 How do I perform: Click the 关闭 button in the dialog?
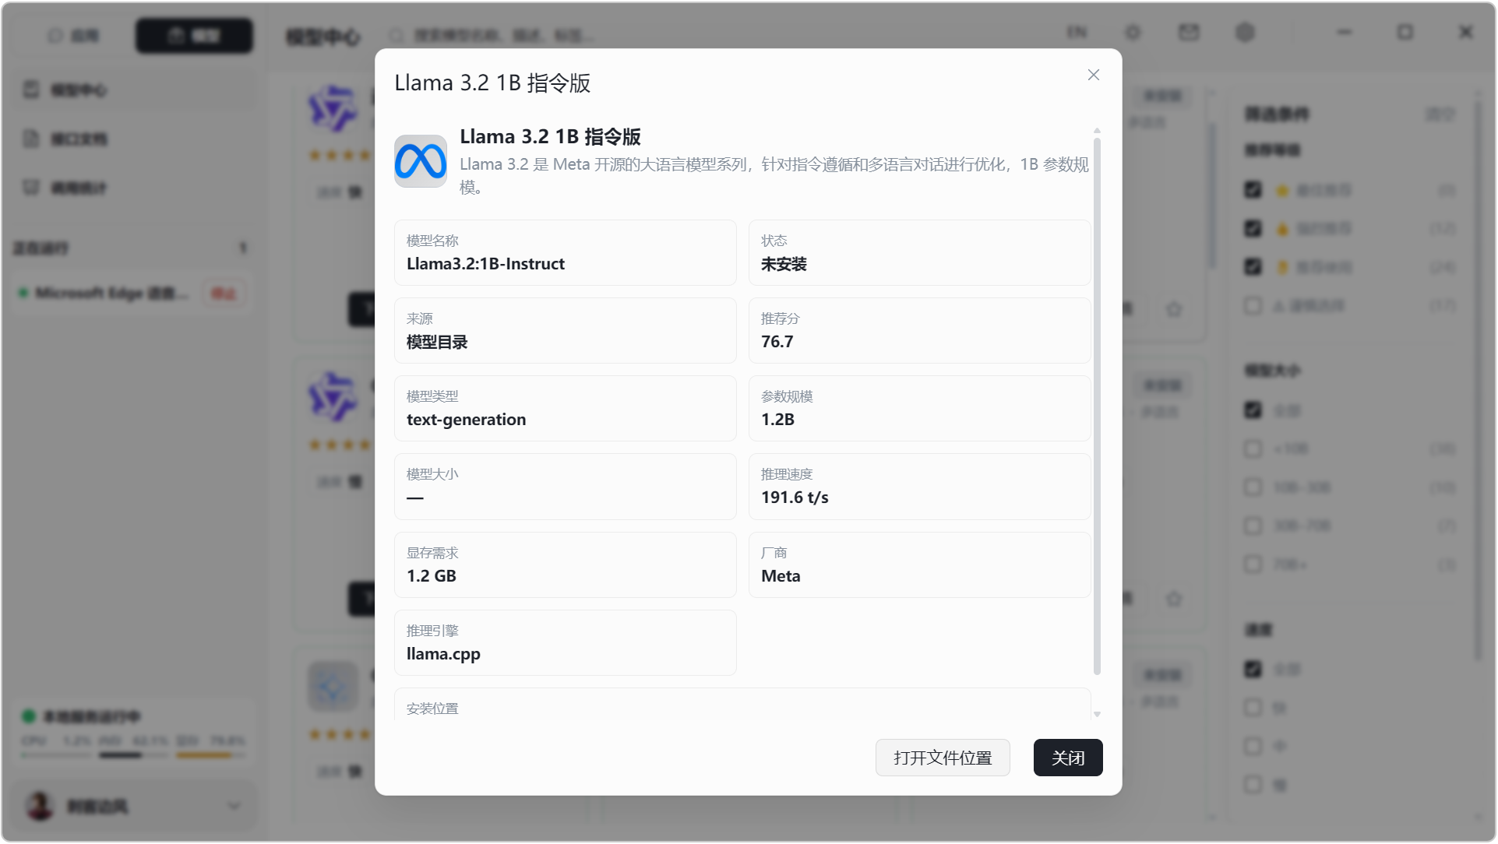[x=1069, y=758]
